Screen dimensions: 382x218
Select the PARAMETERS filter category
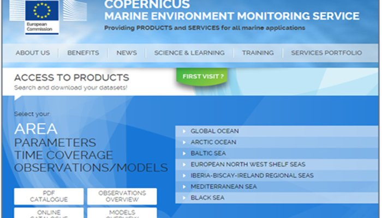(x=55, y=143)
